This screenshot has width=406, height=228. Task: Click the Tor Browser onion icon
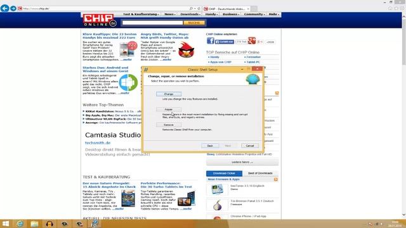pos(217,205)
